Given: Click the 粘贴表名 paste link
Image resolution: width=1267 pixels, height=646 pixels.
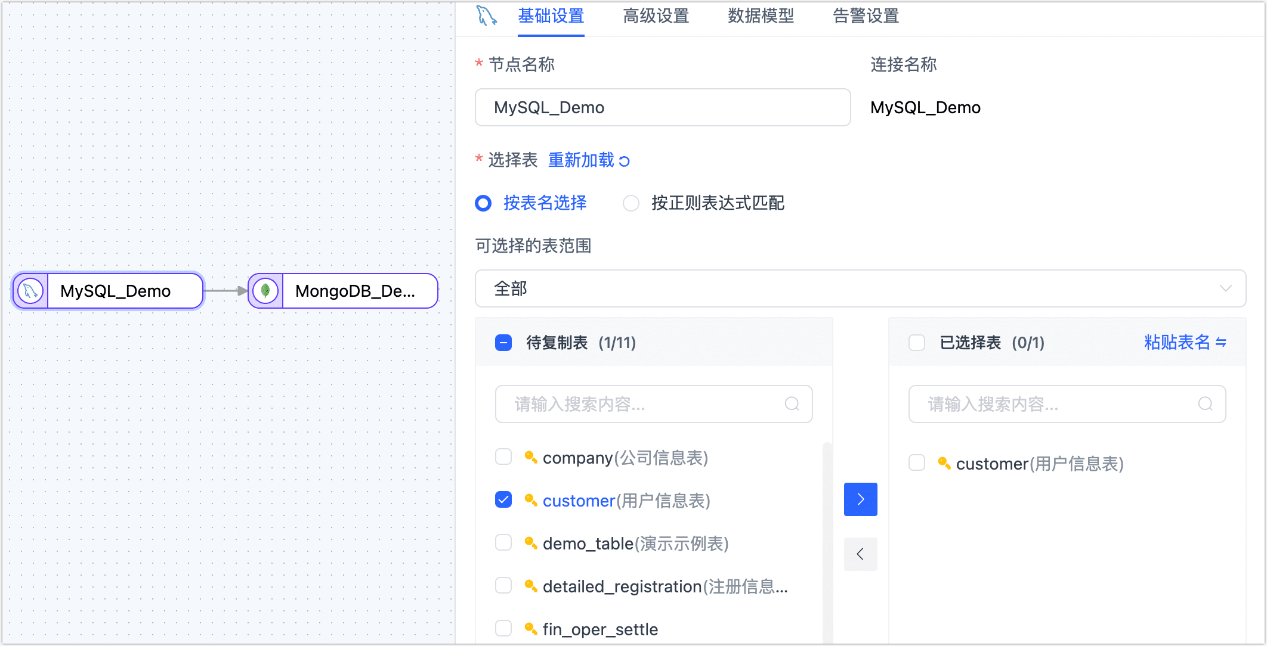Looking at the screenshot, I should [1184, 343].
